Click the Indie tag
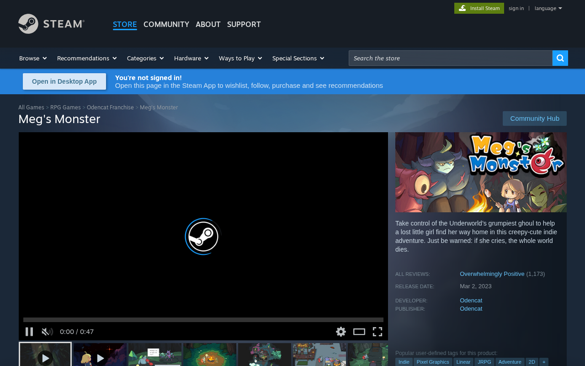Screen dimensions: 585x366 point(404,362)
